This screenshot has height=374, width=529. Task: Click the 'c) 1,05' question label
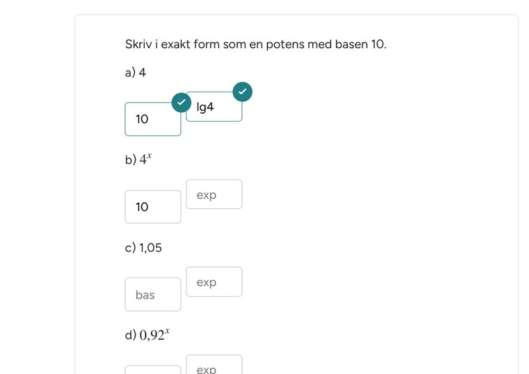coord(143,248)
